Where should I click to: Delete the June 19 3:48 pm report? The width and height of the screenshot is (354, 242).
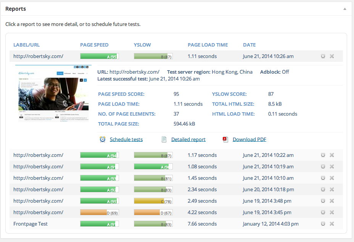331,201
